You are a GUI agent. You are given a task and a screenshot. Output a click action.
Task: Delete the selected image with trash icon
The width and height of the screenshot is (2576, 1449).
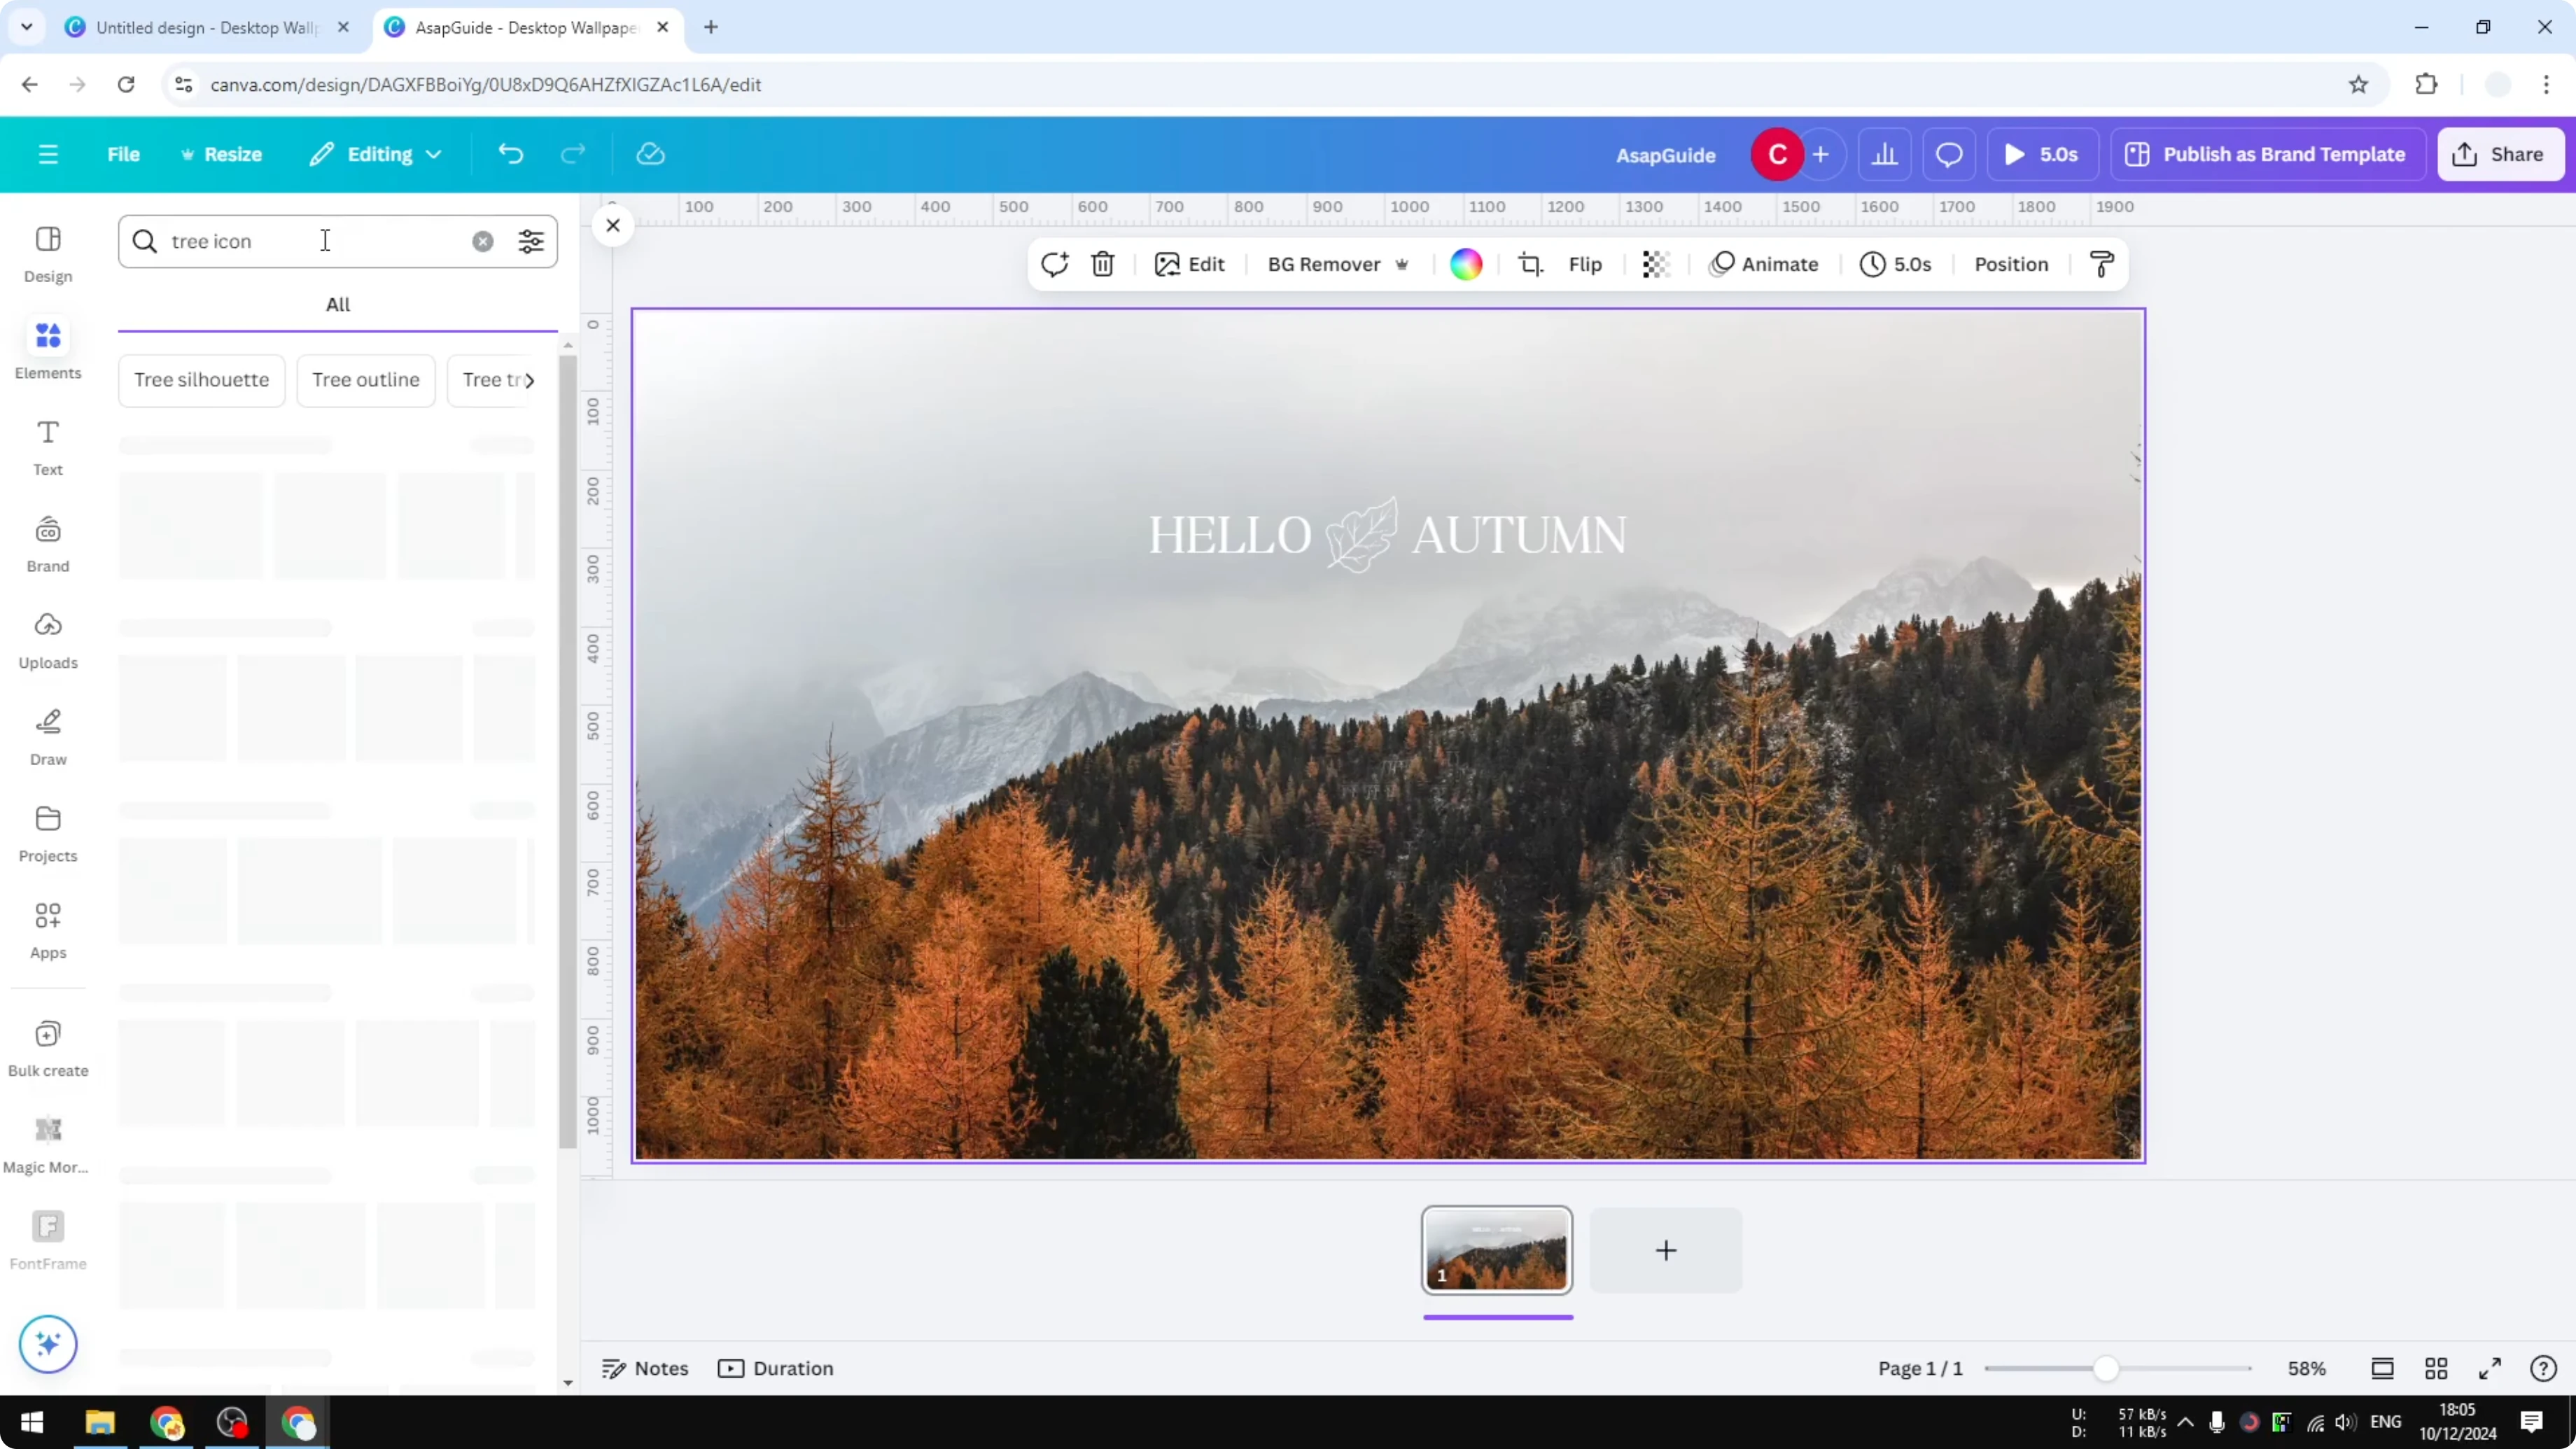point(1102,264)
